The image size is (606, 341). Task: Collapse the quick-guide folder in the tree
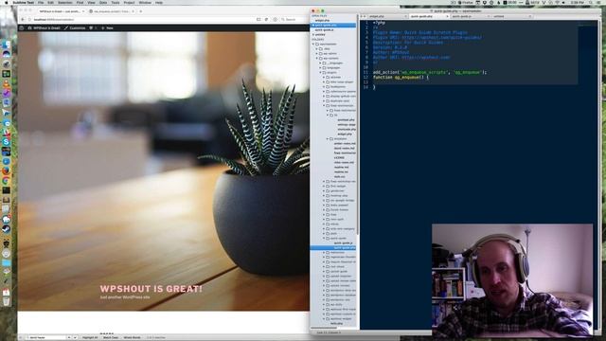pos(324,238)
